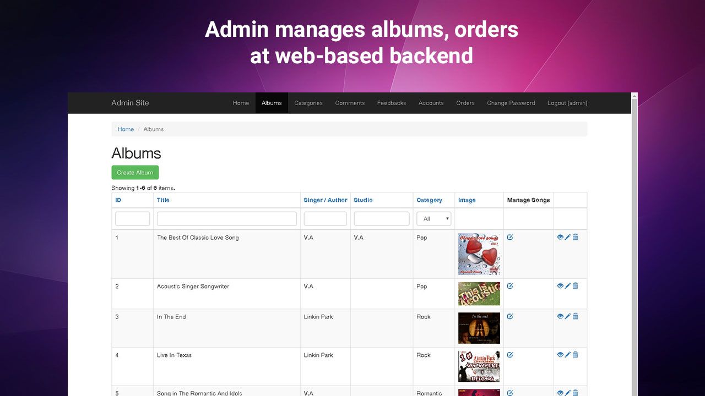Open the Categories menu item
This screenshot has width=705, height=396.
(x=308, y=103)
